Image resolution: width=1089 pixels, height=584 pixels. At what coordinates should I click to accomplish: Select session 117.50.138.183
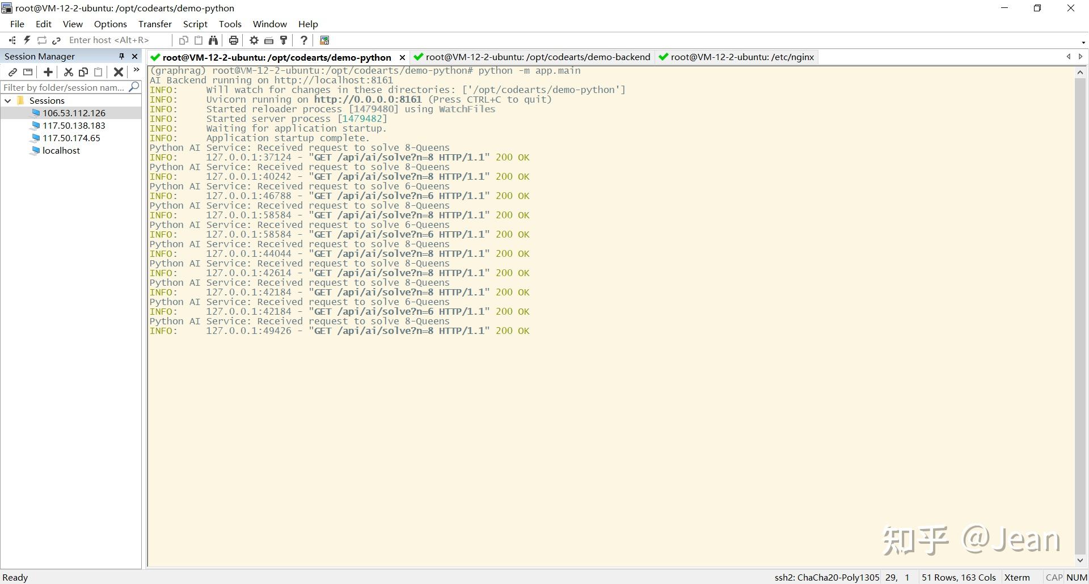74,125
